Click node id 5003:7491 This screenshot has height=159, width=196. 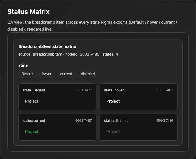(x=165, y=120)
